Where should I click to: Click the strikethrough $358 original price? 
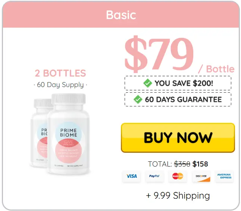click(182, 164)
